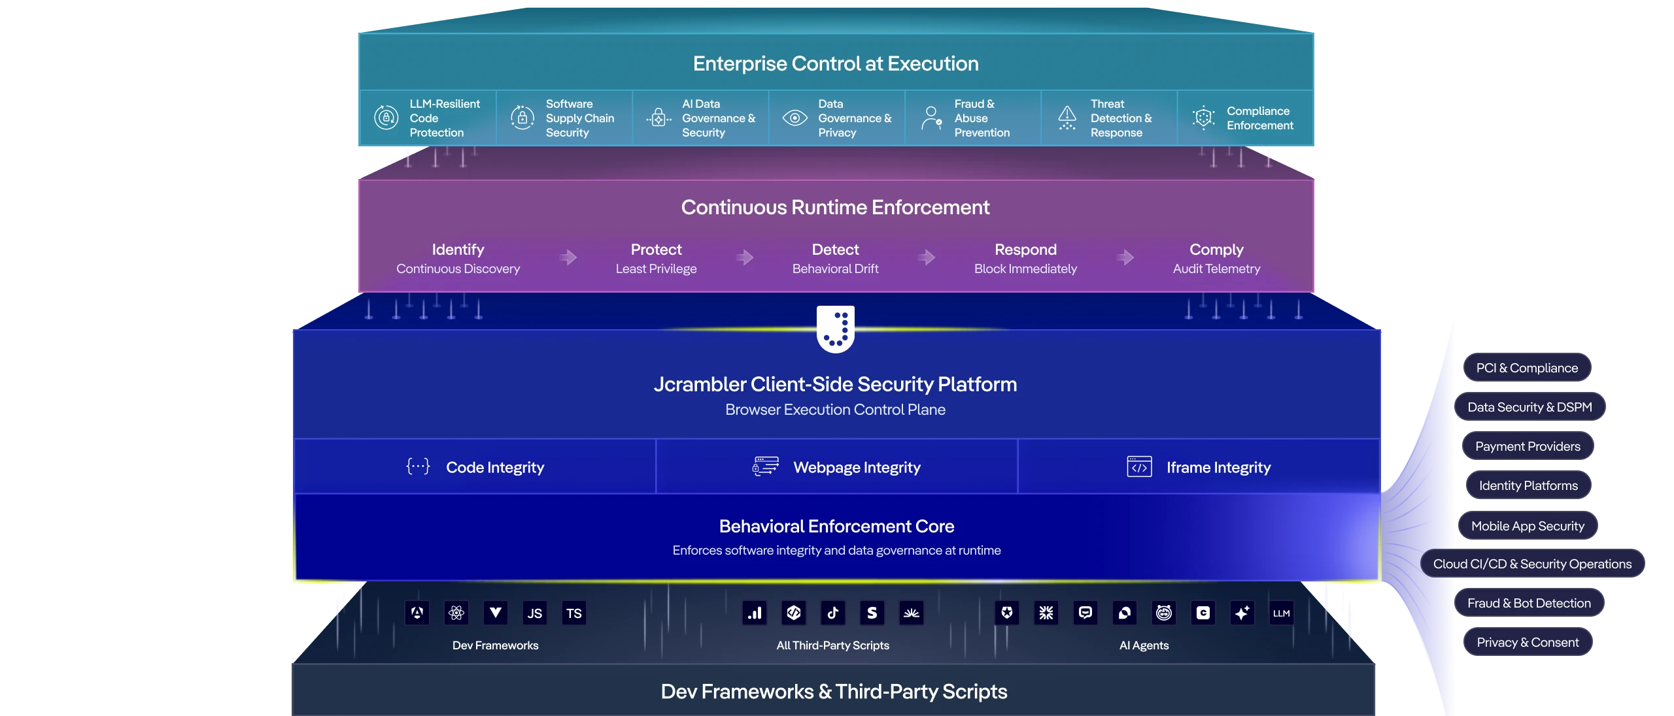Click the Code Integrity curly-braces icon
Image resolution: width=1674 pixels, height=716 pixels.
(x=418, y=466)
